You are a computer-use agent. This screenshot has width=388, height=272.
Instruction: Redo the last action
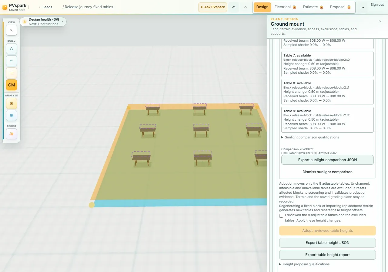point(246,7)
